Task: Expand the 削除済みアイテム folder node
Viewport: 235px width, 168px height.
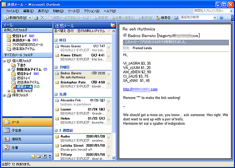Action: click(x=9, y=70)
